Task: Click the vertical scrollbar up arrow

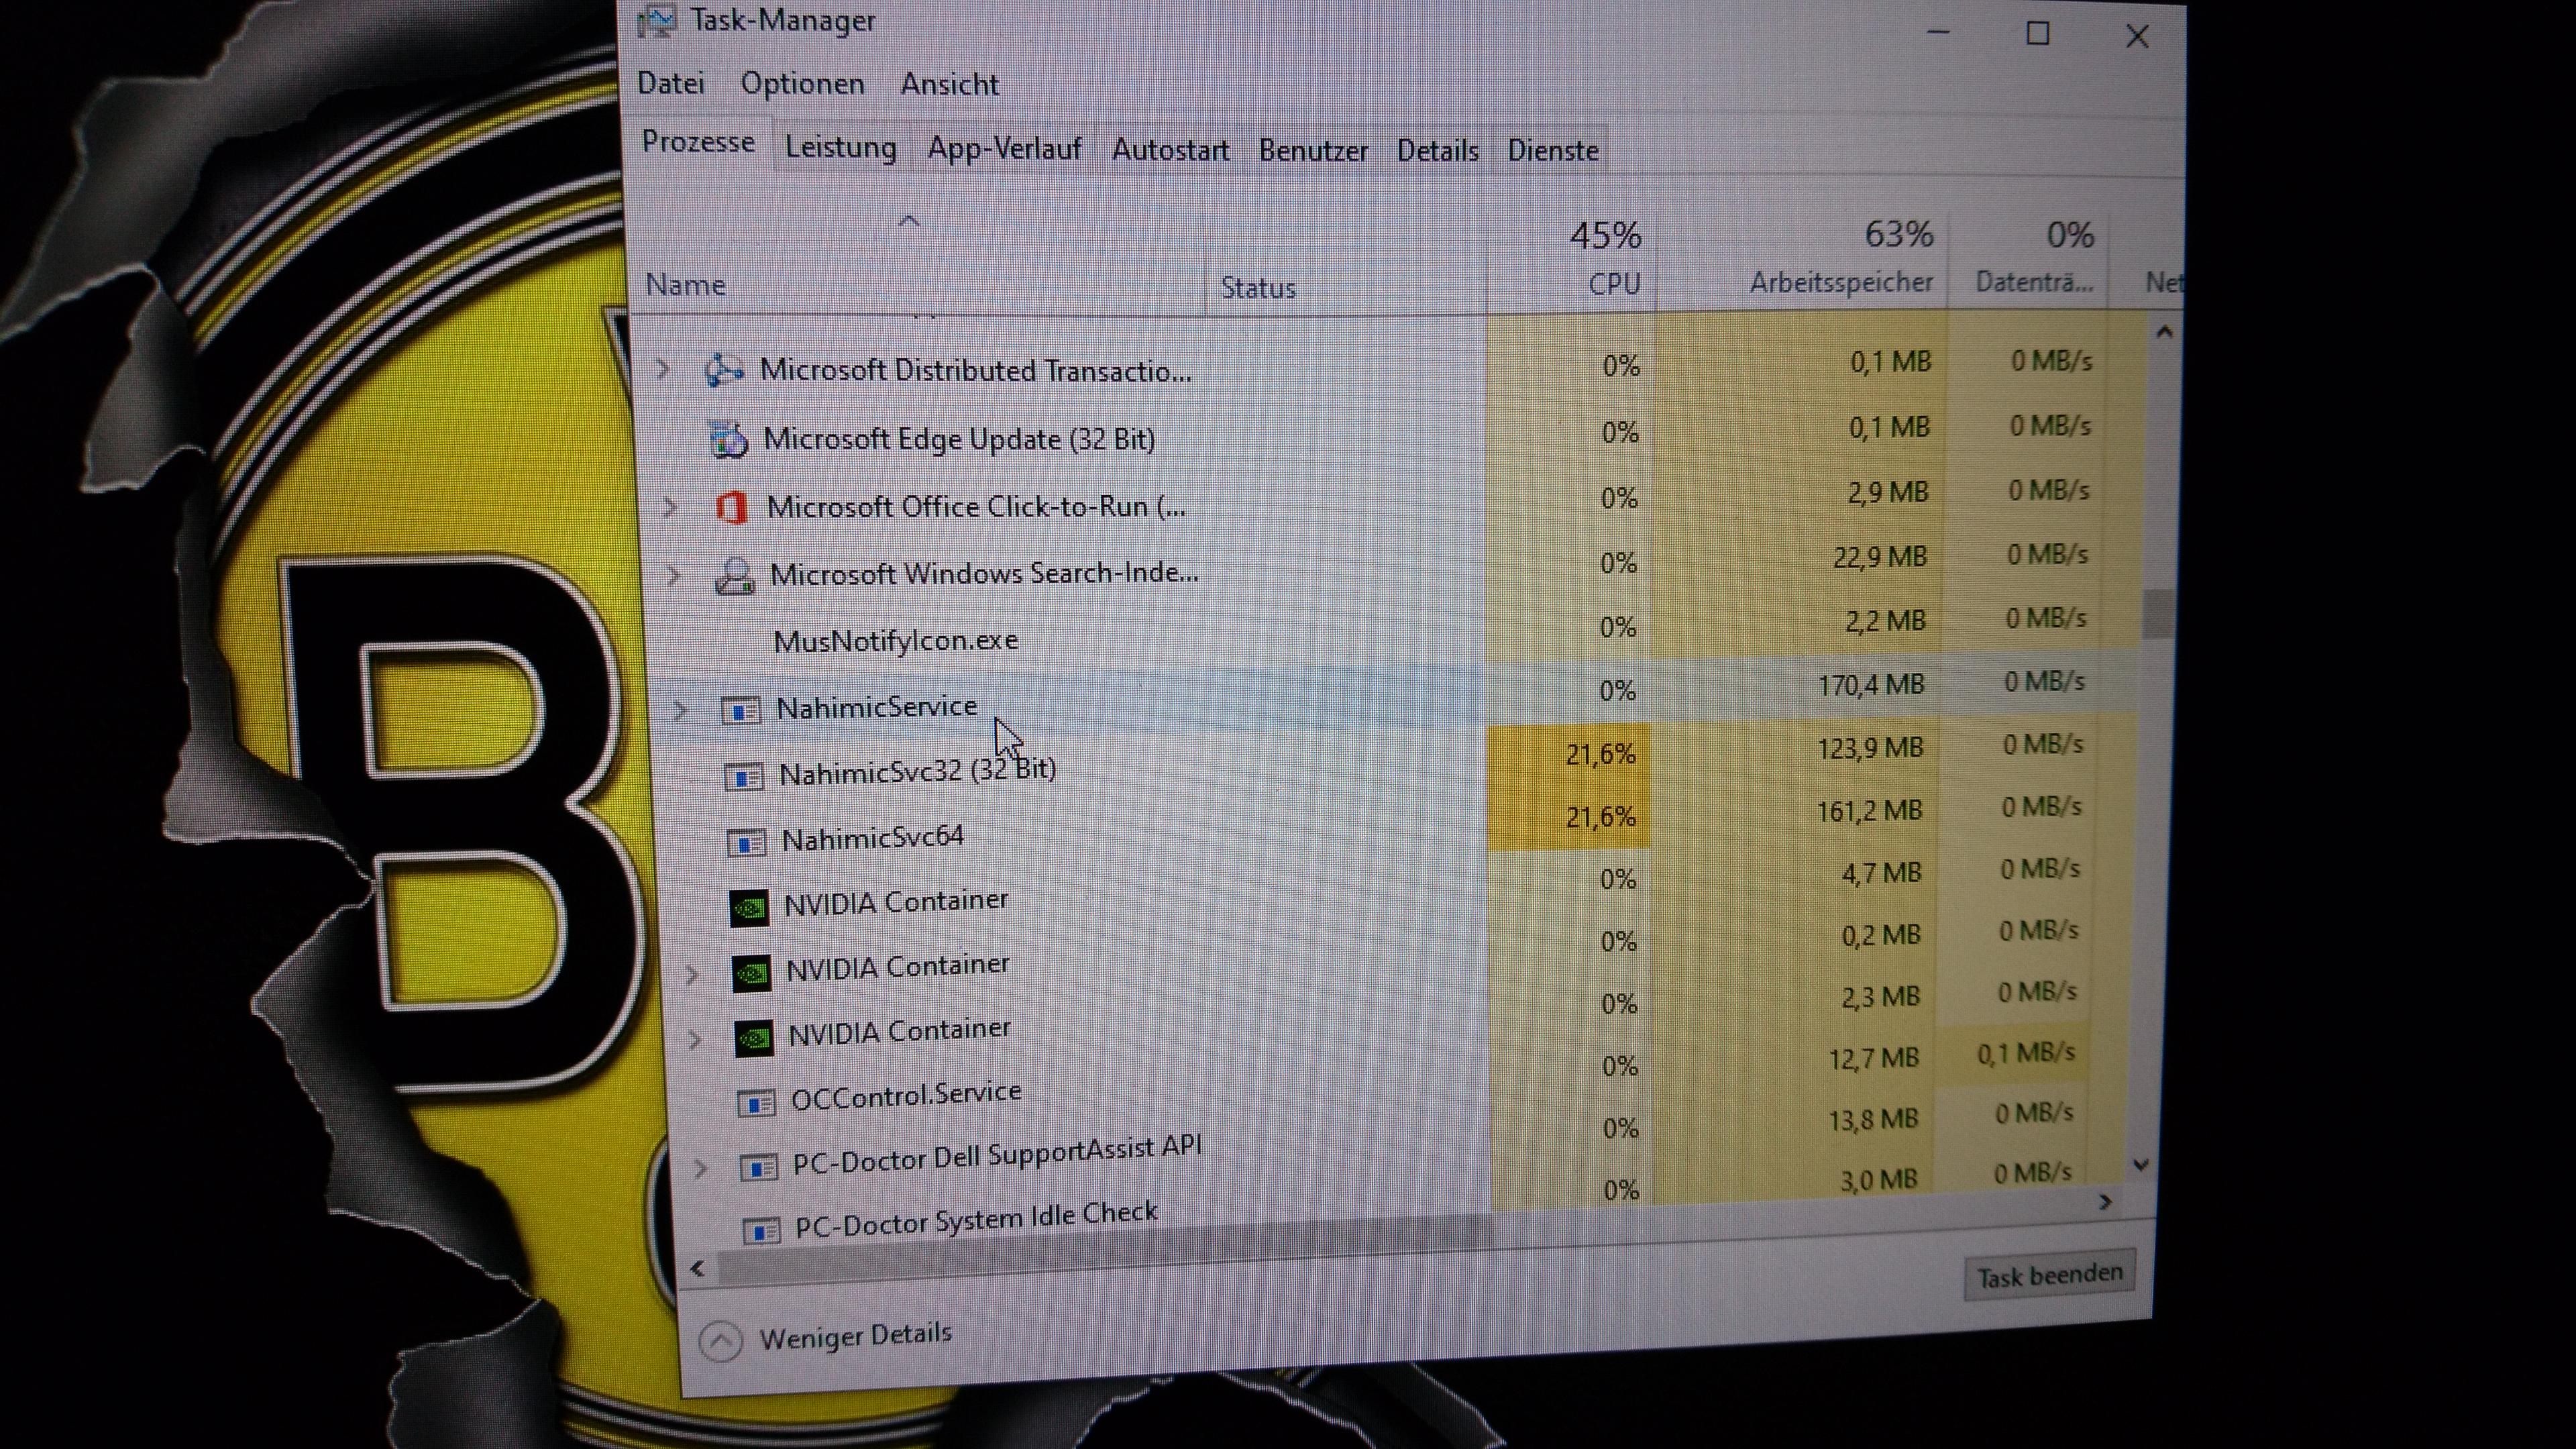Action: point(2164,331)
